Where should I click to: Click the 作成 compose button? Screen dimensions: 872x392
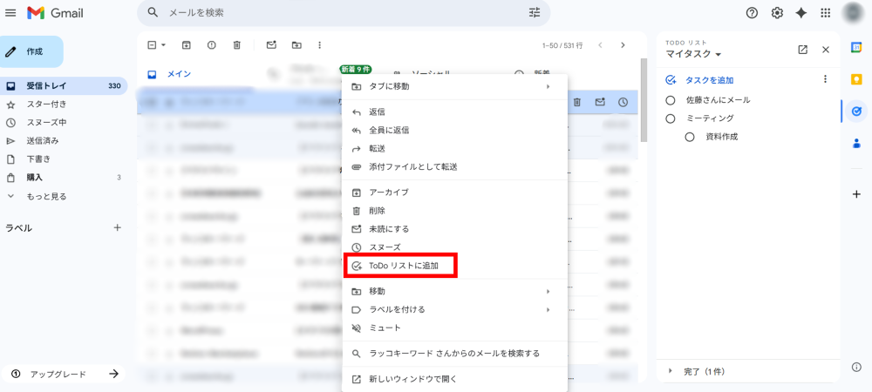pos(32,51)
